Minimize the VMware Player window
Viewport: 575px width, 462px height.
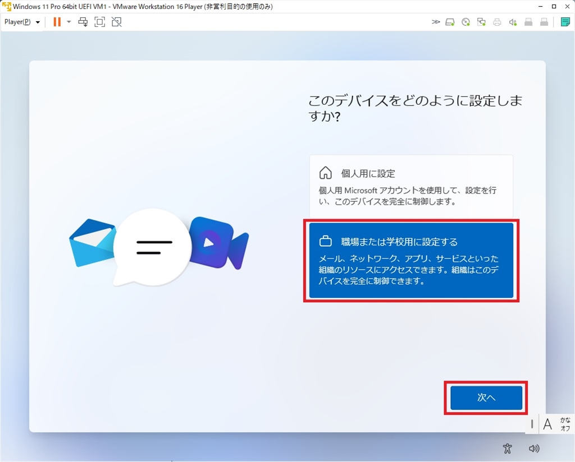click(x=541, y=7)
